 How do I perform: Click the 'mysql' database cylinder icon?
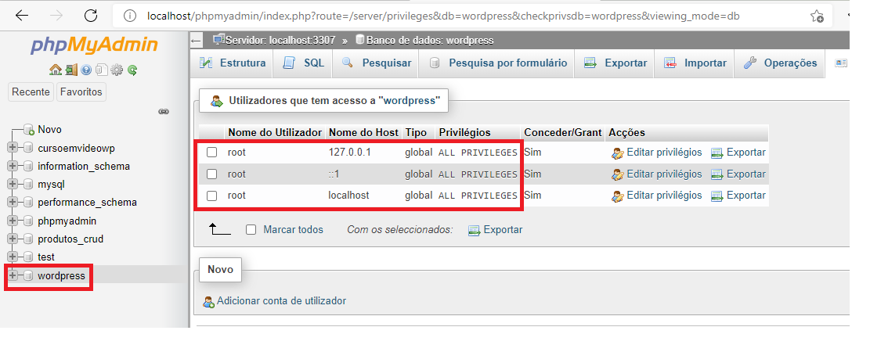coord(28,185)
